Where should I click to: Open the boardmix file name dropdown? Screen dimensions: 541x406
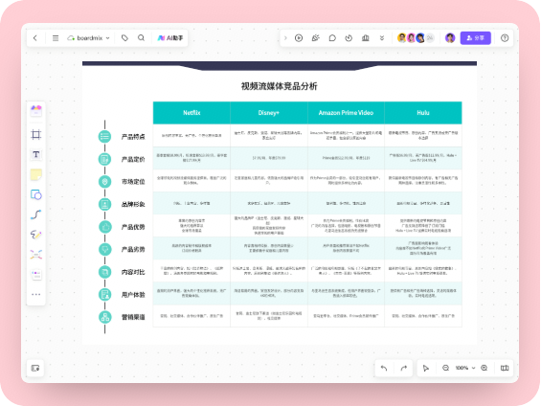point(89,38)
